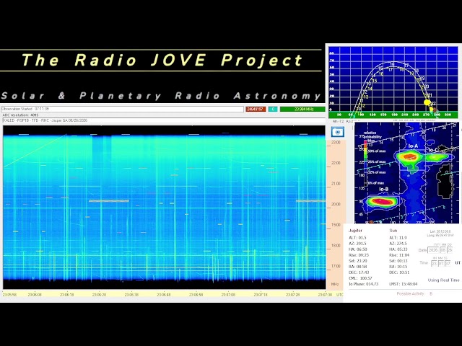Click the Io-C region on probability map
The width and height of the screenshot is (462, 346).
(437, 157)
